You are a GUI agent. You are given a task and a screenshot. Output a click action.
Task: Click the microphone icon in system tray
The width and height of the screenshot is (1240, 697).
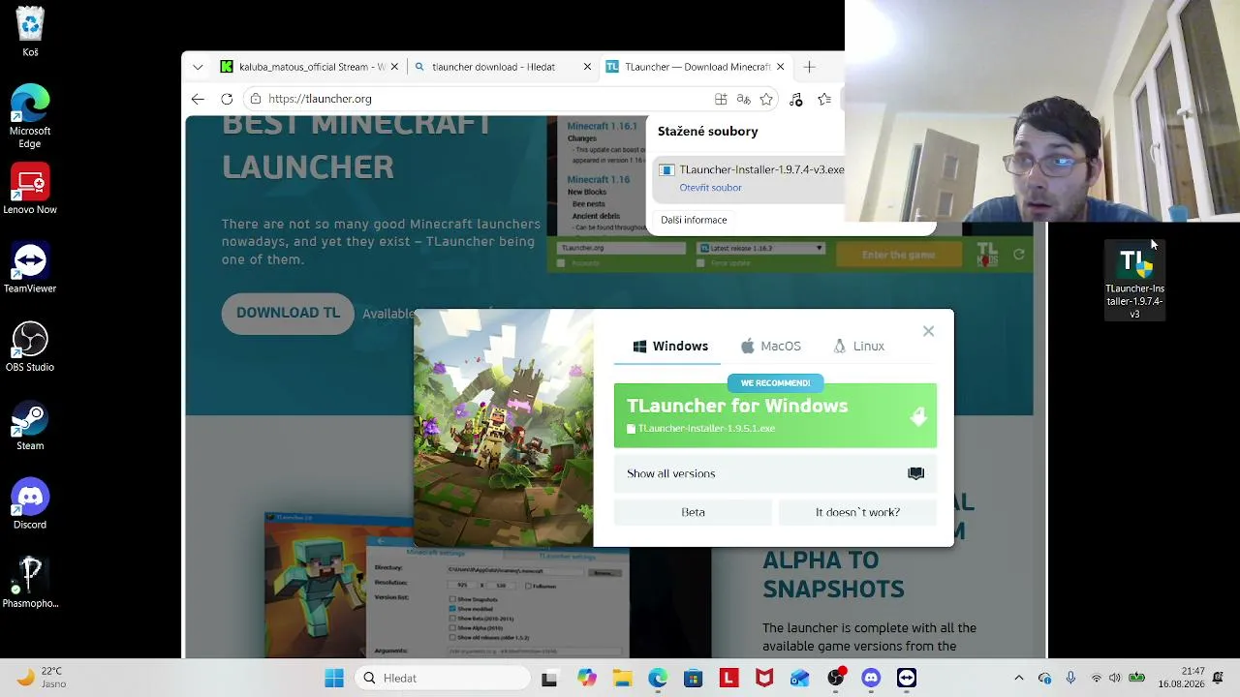point(1070,678)
